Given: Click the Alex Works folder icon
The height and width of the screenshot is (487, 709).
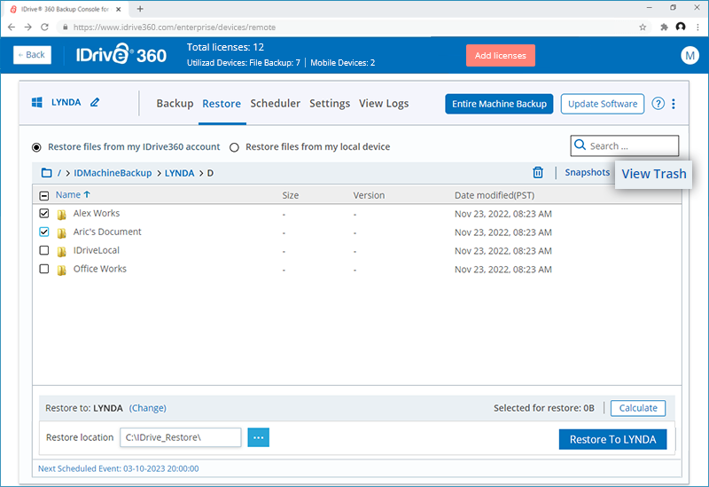Looking at the screenshot, I should [x=61, y=214].
